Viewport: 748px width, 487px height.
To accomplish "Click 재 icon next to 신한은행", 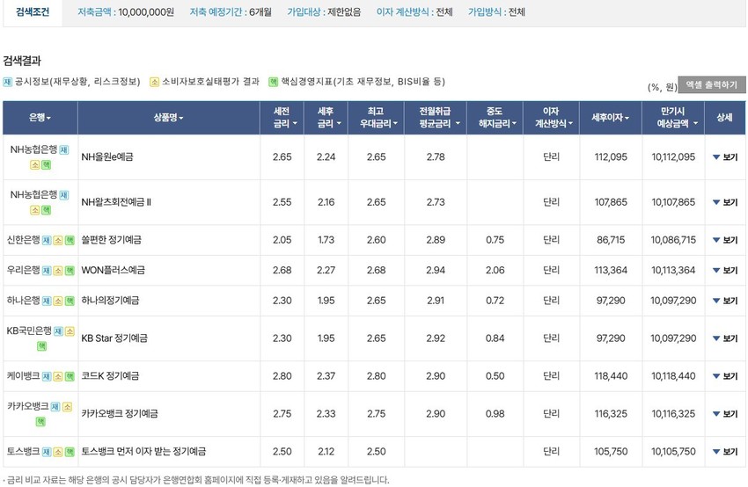I will [x=47, y=240].
